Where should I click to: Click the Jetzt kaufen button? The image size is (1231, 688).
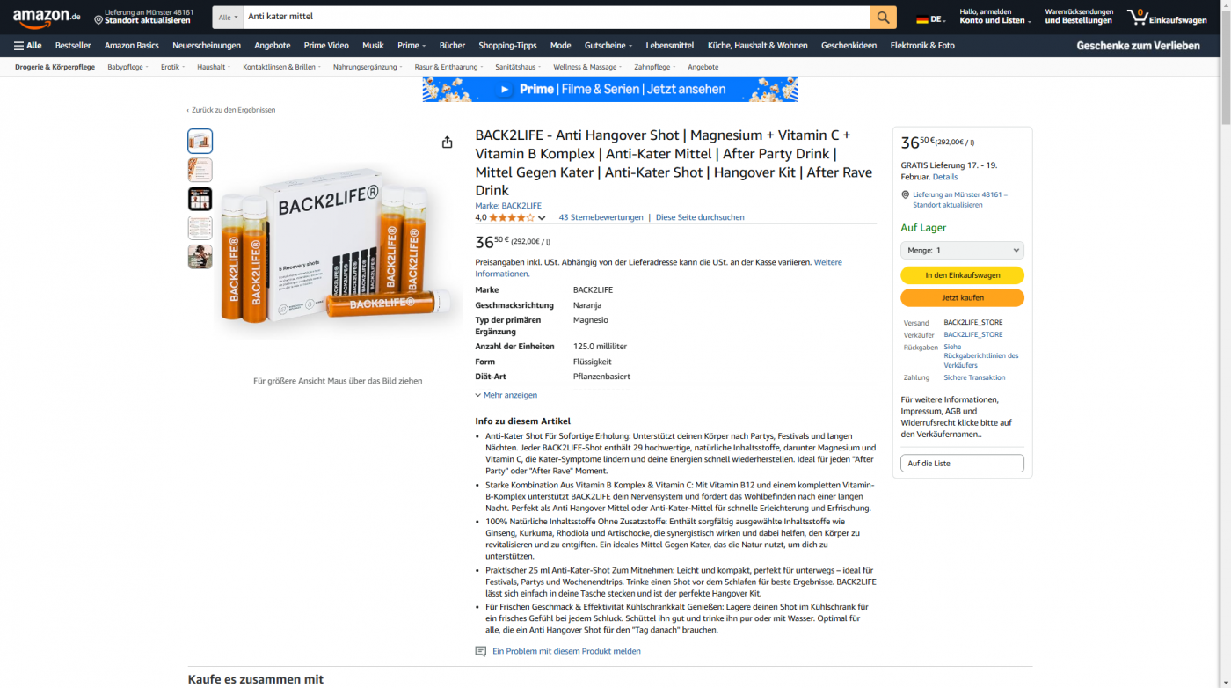click(x=962, y=297)
